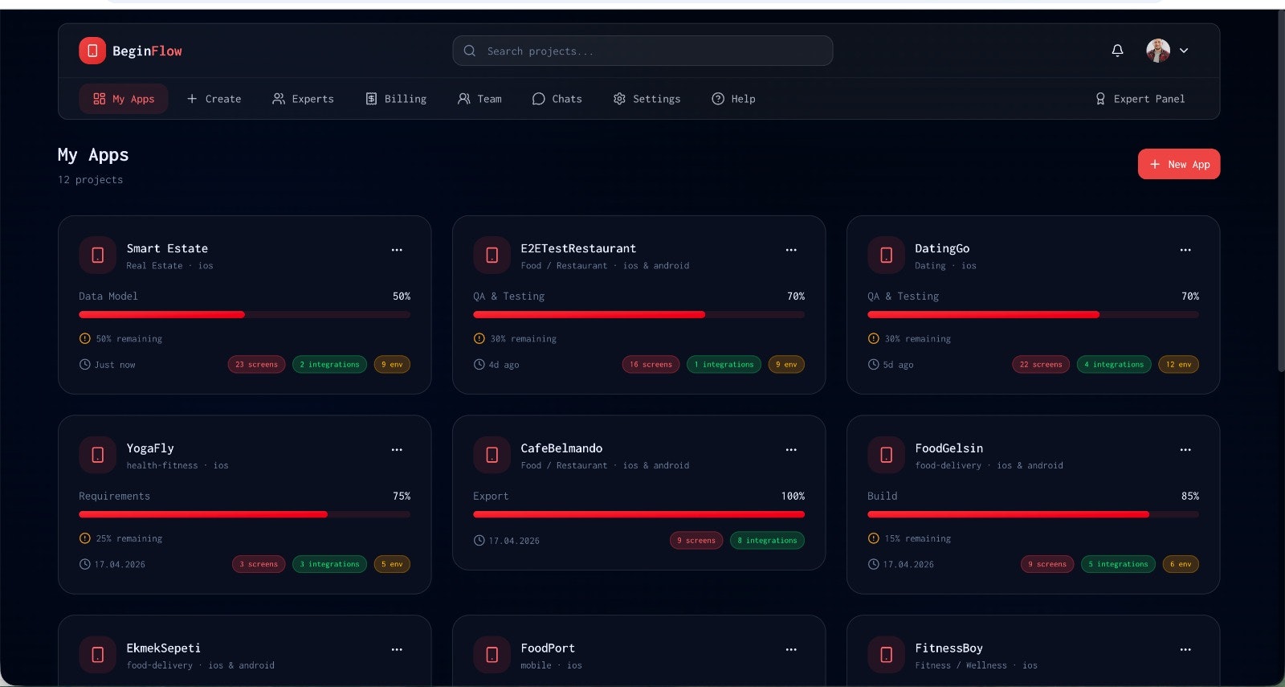Click the FoodPort app icon
The image size is (1285, 687).
pyautogui.click(x=492, y=655)
